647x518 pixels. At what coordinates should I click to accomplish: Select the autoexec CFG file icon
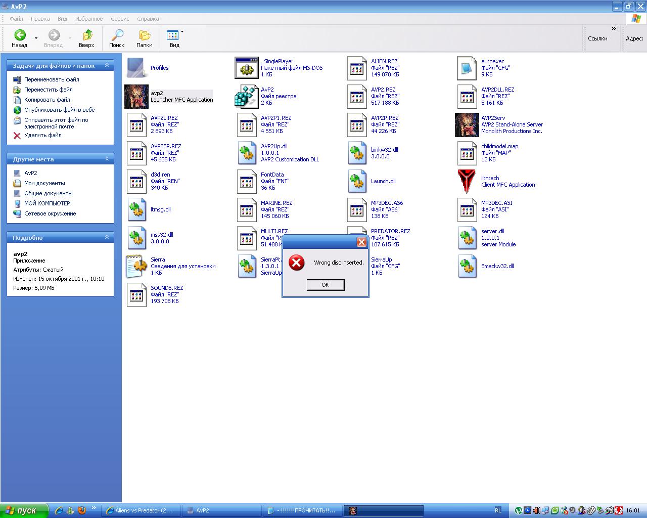467,68
